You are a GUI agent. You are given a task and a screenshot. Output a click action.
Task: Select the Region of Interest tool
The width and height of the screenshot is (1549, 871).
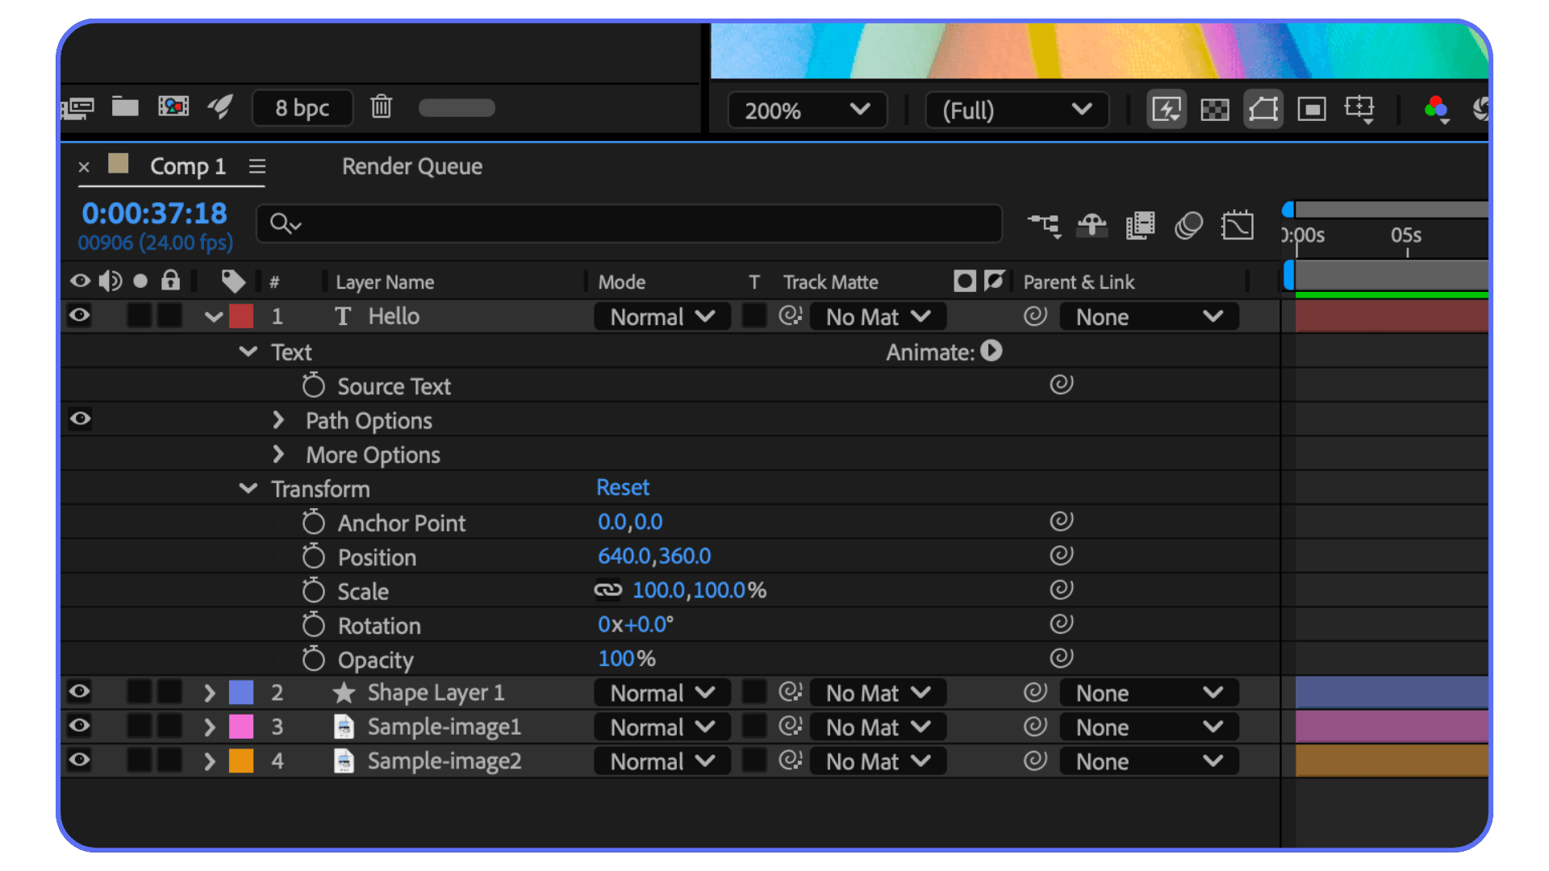(1311, 109)
